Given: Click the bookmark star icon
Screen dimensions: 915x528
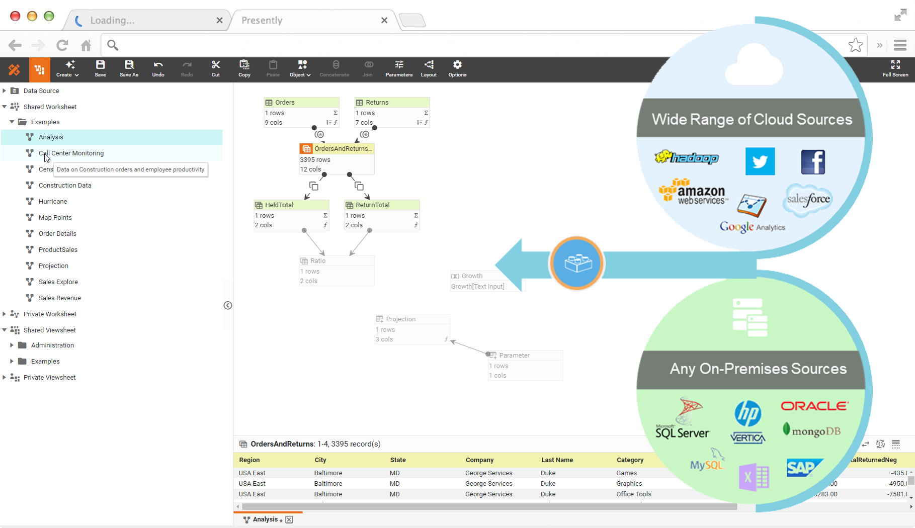Looking at the screenshot, I should point(855,45).
